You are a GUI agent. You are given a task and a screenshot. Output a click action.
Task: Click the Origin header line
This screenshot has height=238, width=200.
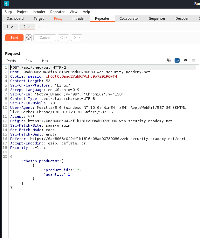click(91, 121)
